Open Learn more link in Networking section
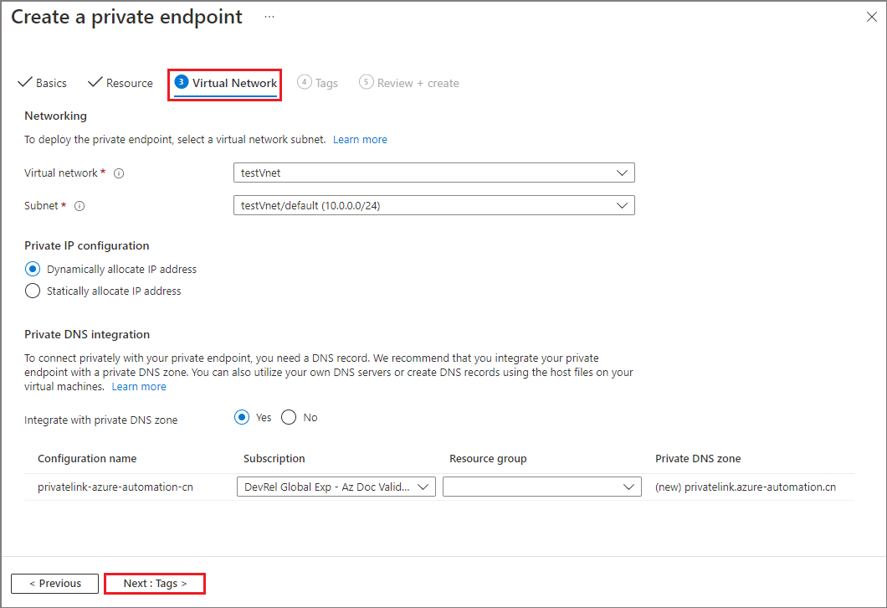887x608 pixels. pos(360,139)
